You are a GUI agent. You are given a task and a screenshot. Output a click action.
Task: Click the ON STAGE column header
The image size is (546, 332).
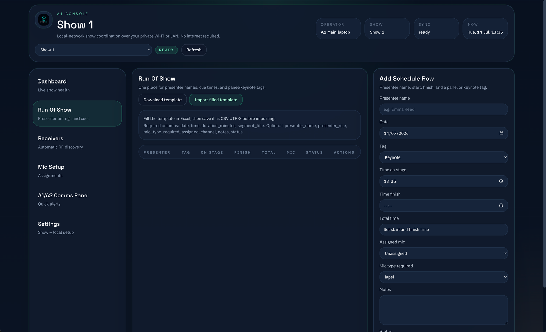(x=212, y=152)
